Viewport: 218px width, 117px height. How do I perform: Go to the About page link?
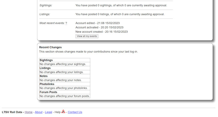[39, 112]
